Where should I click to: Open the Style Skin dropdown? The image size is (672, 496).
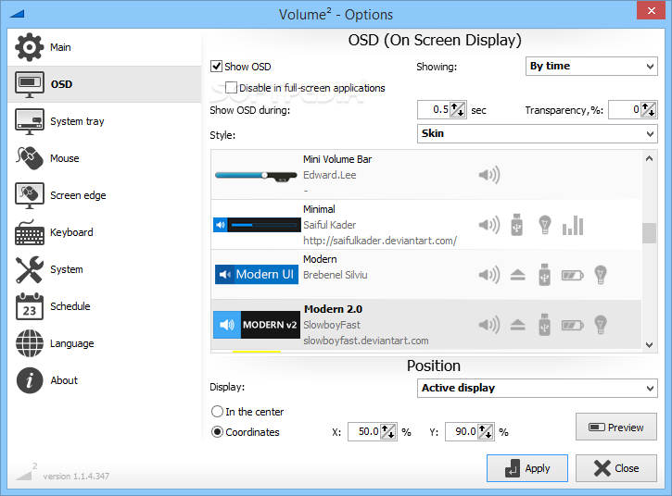(538, 133)
